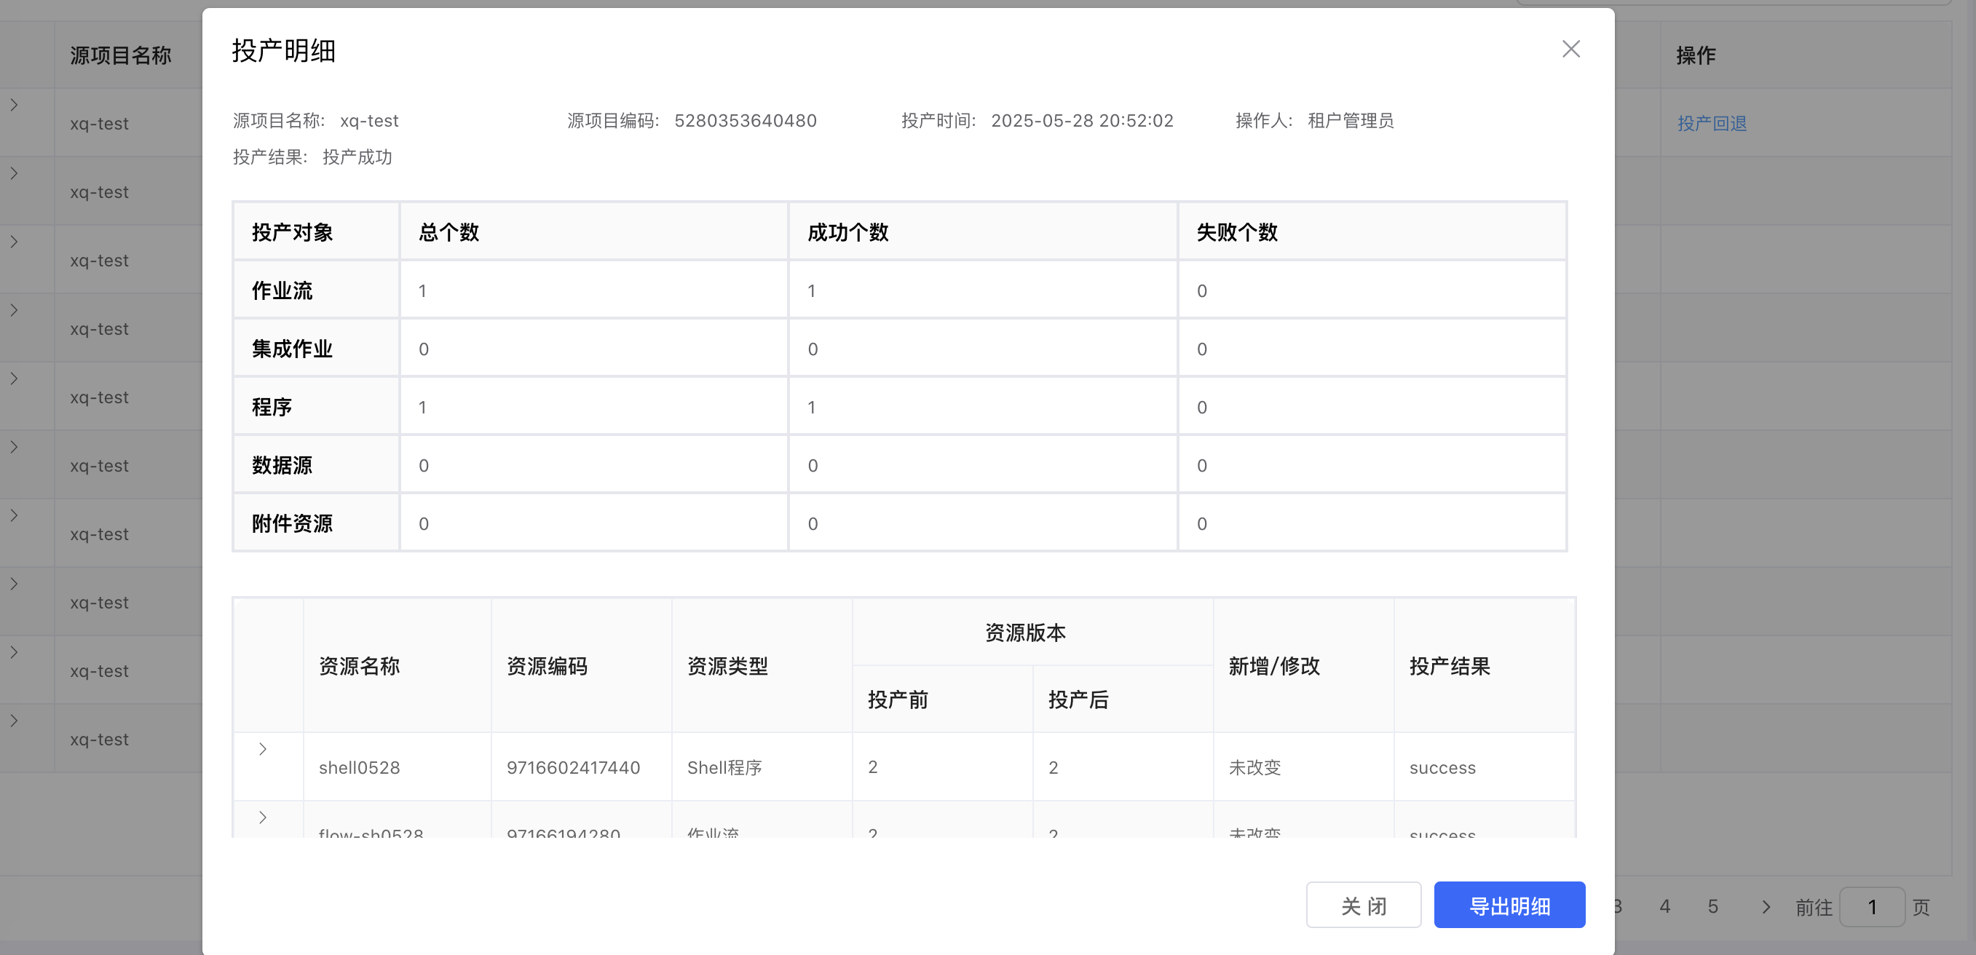Expand the last xq-test row chevron
Viewport: 1976px width, 955px height.
[14, 721]
